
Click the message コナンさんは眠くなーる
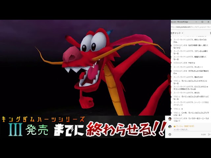click(191, 52)
